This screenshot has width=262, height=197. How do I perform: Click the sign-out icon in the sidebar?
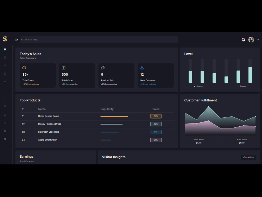(x=5, y=131)
